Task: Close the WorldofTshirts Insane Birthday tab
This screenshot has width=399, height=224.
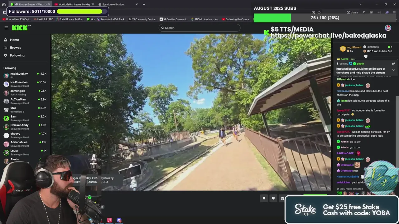Action: point(93,4)
